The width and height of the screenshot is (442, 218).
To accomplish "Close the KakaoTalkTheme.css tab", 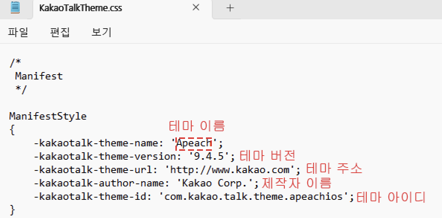I will click(x=195, y=7).
